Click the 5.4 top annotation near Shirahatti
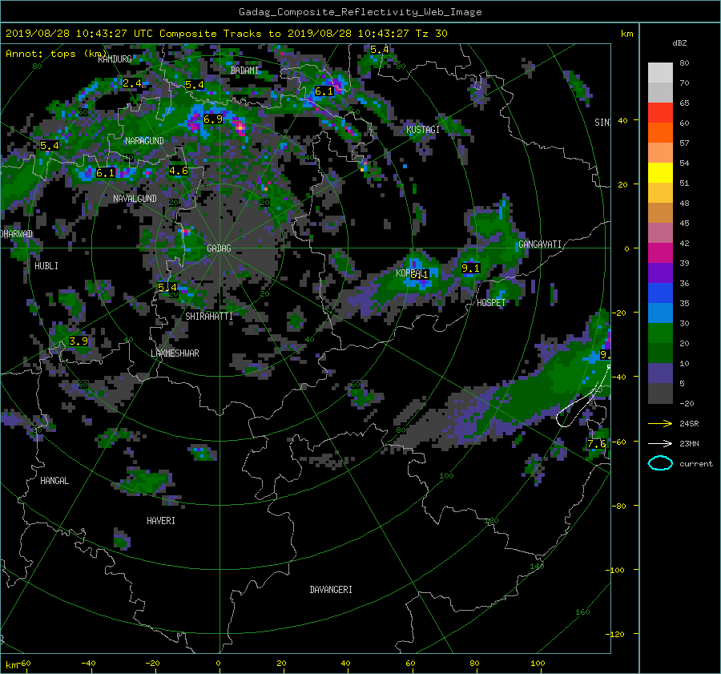This screenshot has width=721, height=674. (167, 287)
